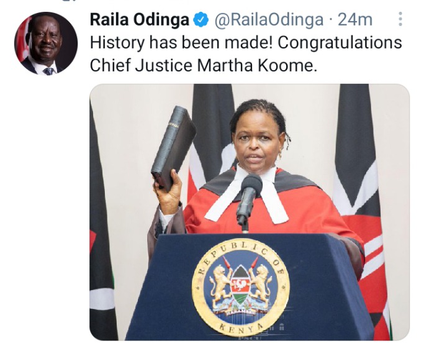Viewport: 424px width, 343px height.
Task: Tap the raised black Bible in photo
Action: pos(174,147)
